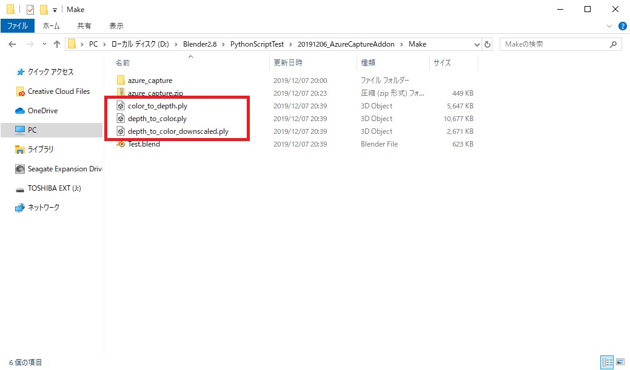Click the Seagate drive icon
The width and height of the screenshot is (630, 370).
[20, 169]
